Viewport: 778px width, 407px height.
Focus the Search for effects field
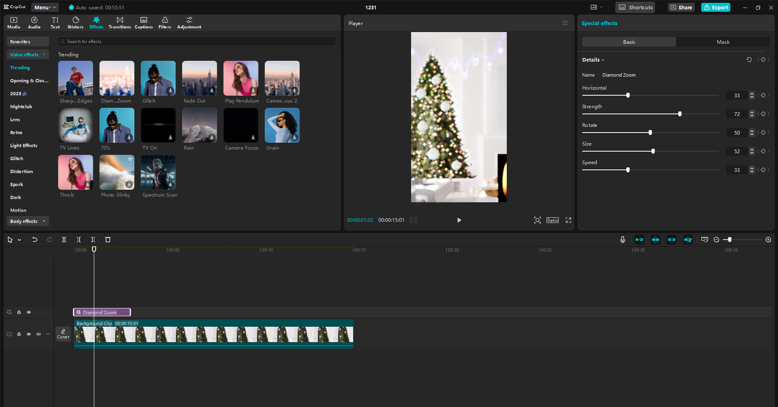point(197,41)
